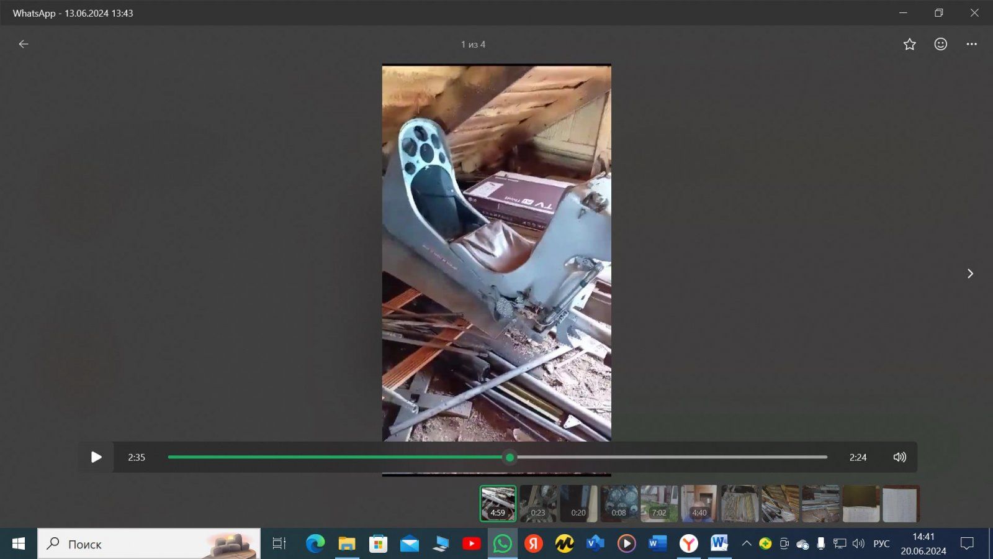993x559 pixels.
Task: Switch input language via РУС indicator
Action: click(881, 543)
